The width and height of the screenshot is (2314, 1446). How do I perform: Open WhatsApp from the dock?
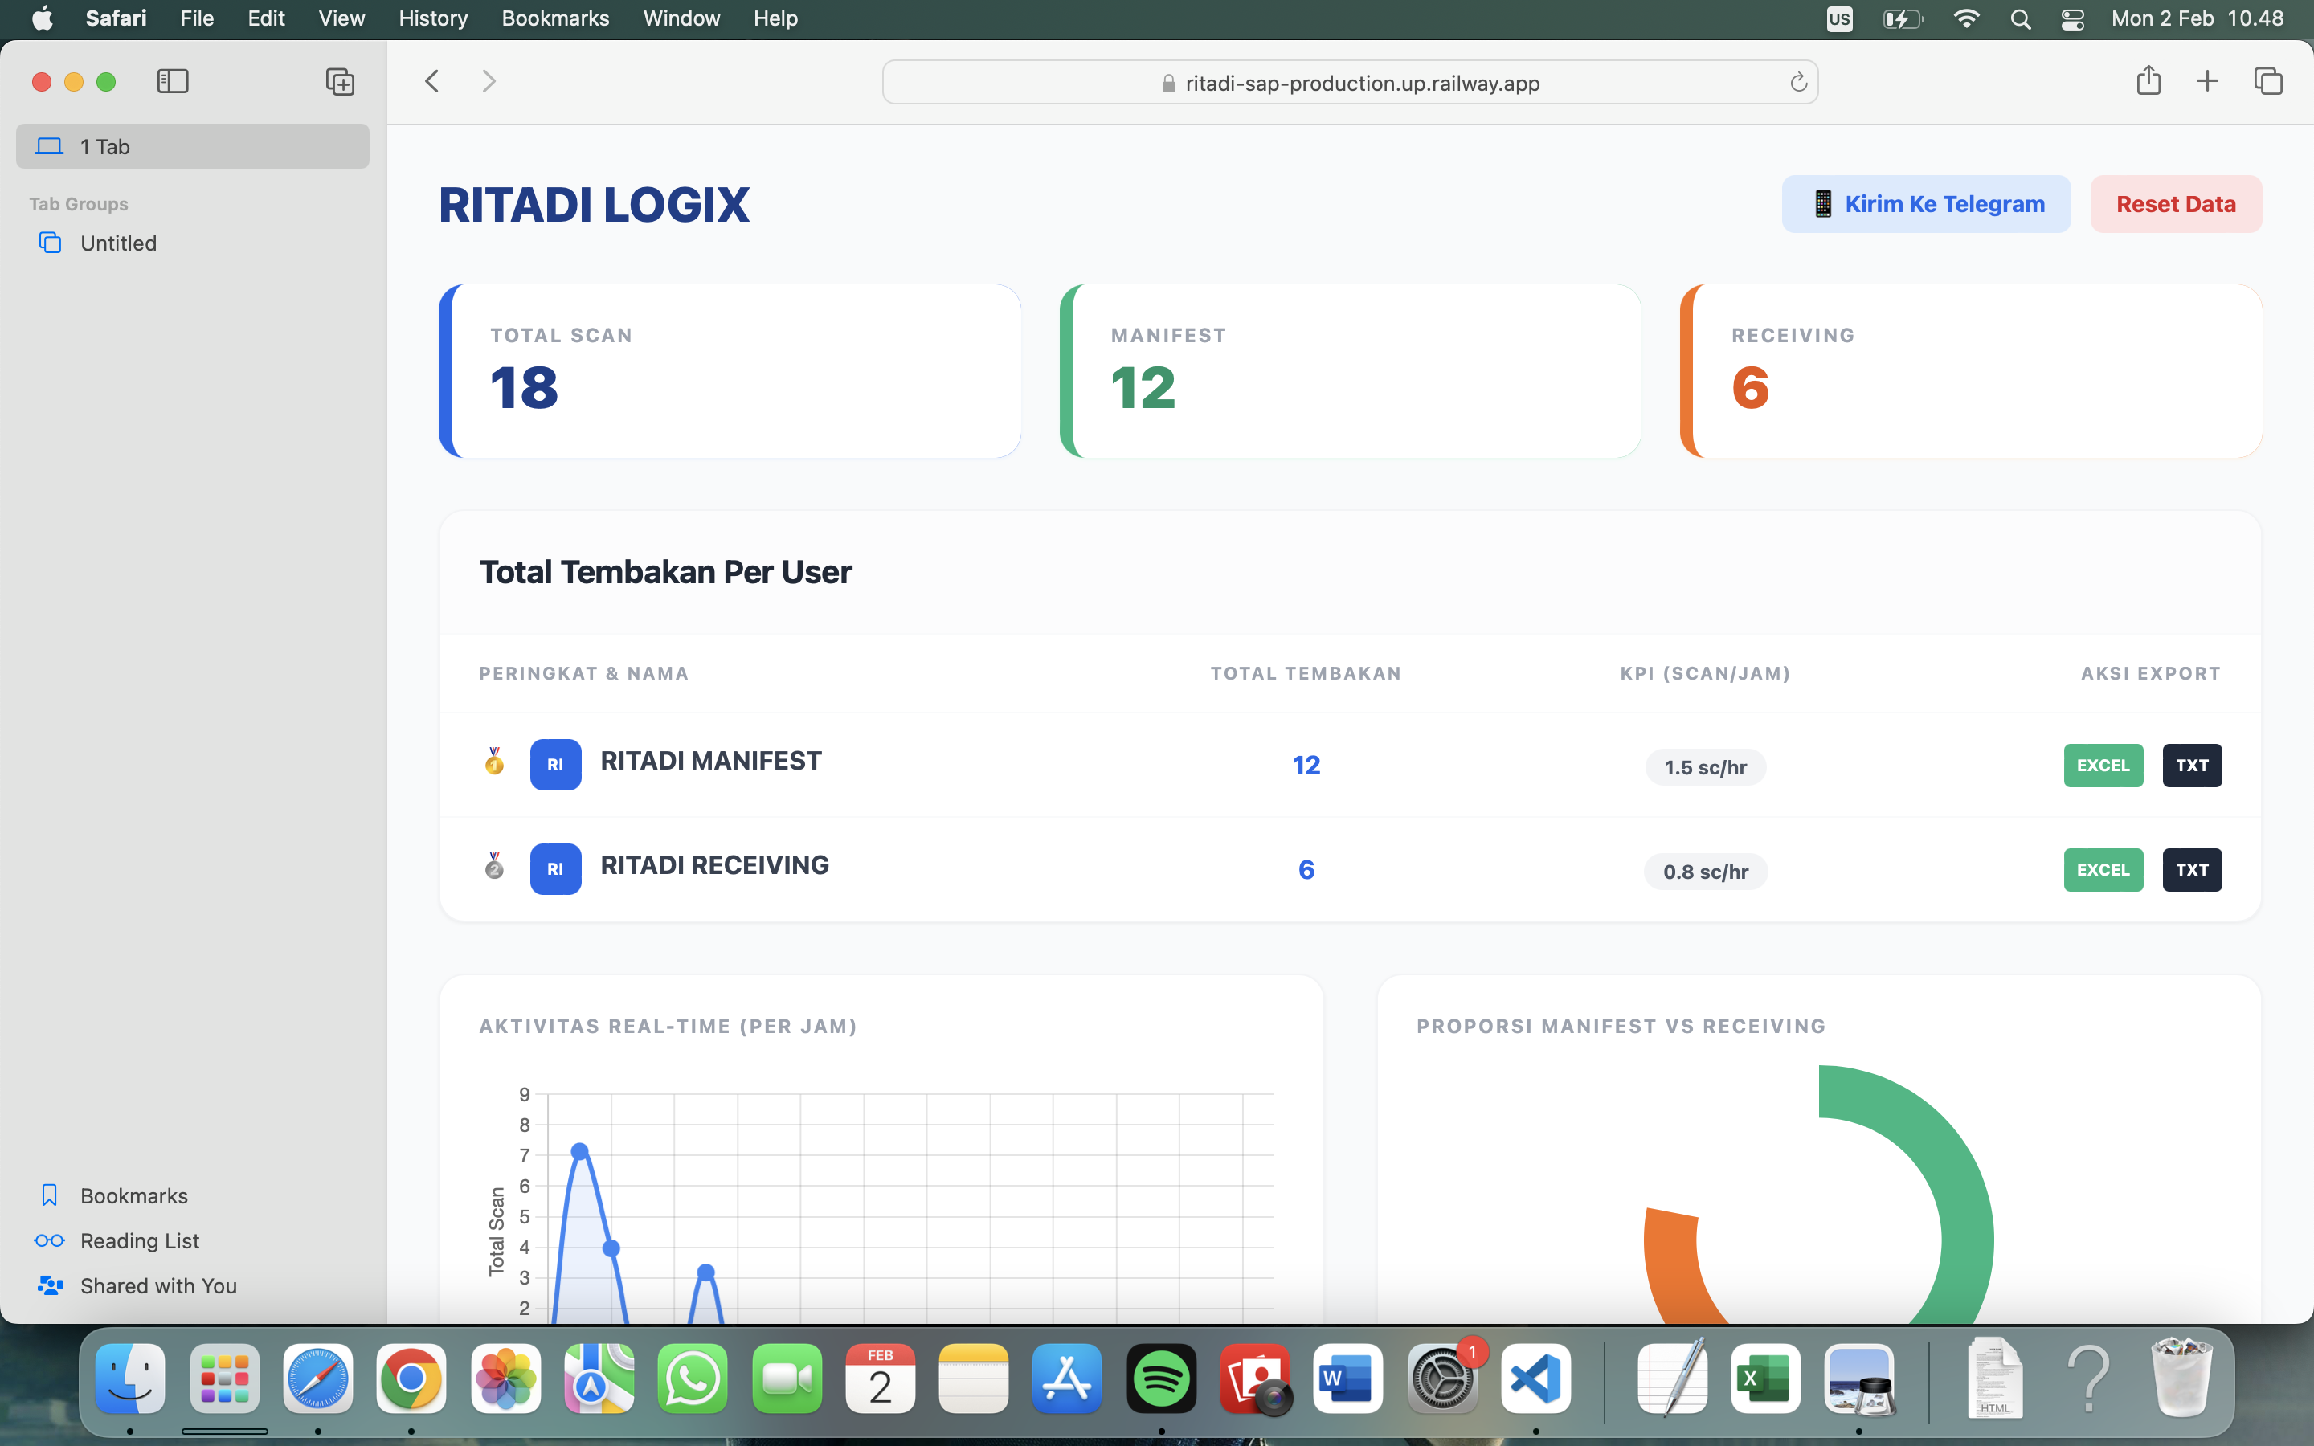click(x=693, y=1378)
